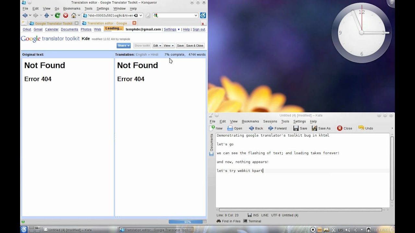Image resolution: width=415 pixels, height=233 pixels.
Task: Open back history dropdown arrow in Konqueror
Action: pos(30,16)
